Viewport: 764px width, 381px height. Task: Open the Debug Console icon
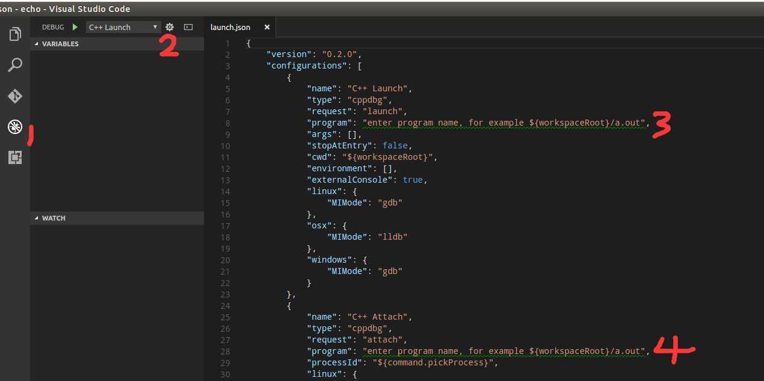[188, 27]
